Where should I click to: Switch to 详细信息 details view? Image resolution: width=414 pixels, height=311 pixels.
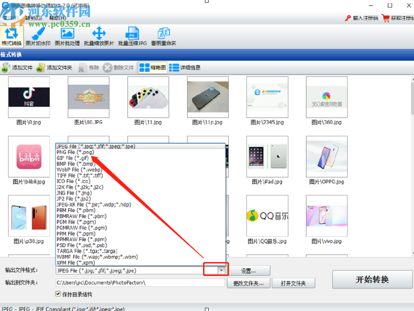click(185, 68)
